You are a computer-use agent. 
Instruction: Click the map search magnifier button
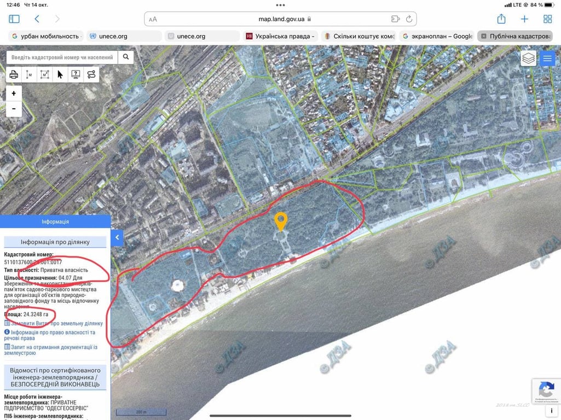click(126, 57)
